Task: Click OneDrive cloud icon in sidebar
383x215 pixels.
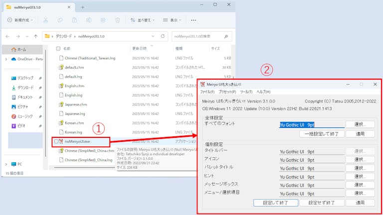Action: [x=13, y=59]
